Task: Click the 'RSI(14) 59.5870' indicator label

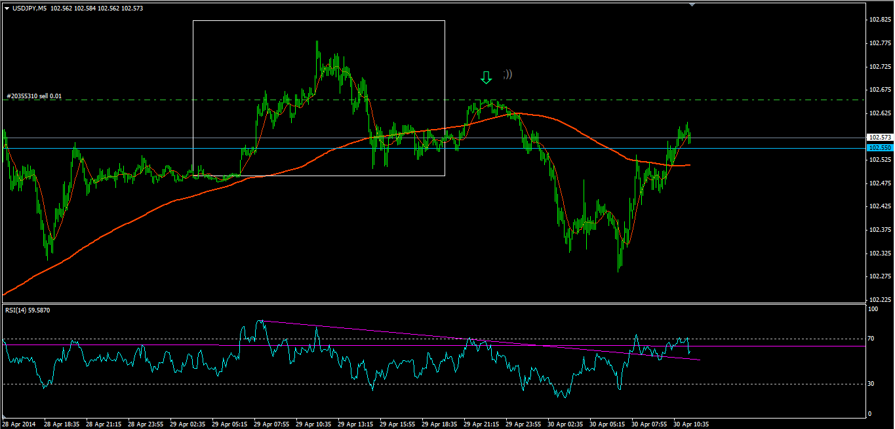Action: click(x=28, y=310)
